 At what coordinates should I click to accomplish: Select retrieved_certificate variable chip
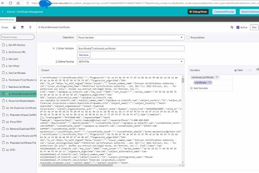tap(205, 77)
